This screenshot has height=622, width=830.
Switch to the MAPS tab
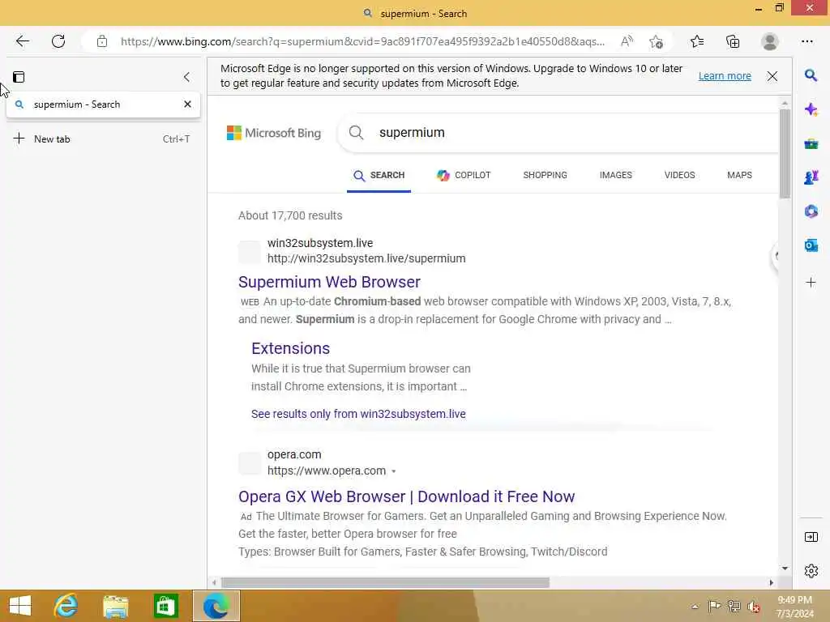(x=739, y=175)
